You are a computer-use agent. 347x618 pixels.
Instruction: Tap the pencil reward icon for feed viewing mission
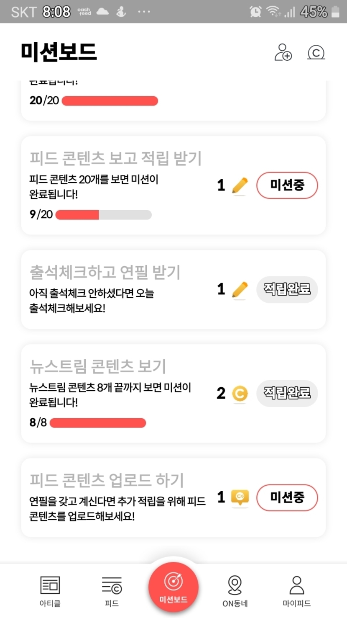240,185
